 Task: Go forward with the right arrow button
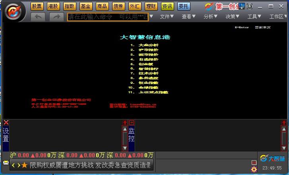pos(56,17)
